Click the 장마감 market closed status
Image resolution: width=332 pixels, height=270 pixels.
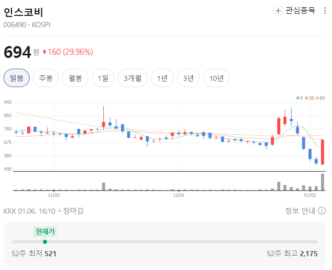[73, 211]
